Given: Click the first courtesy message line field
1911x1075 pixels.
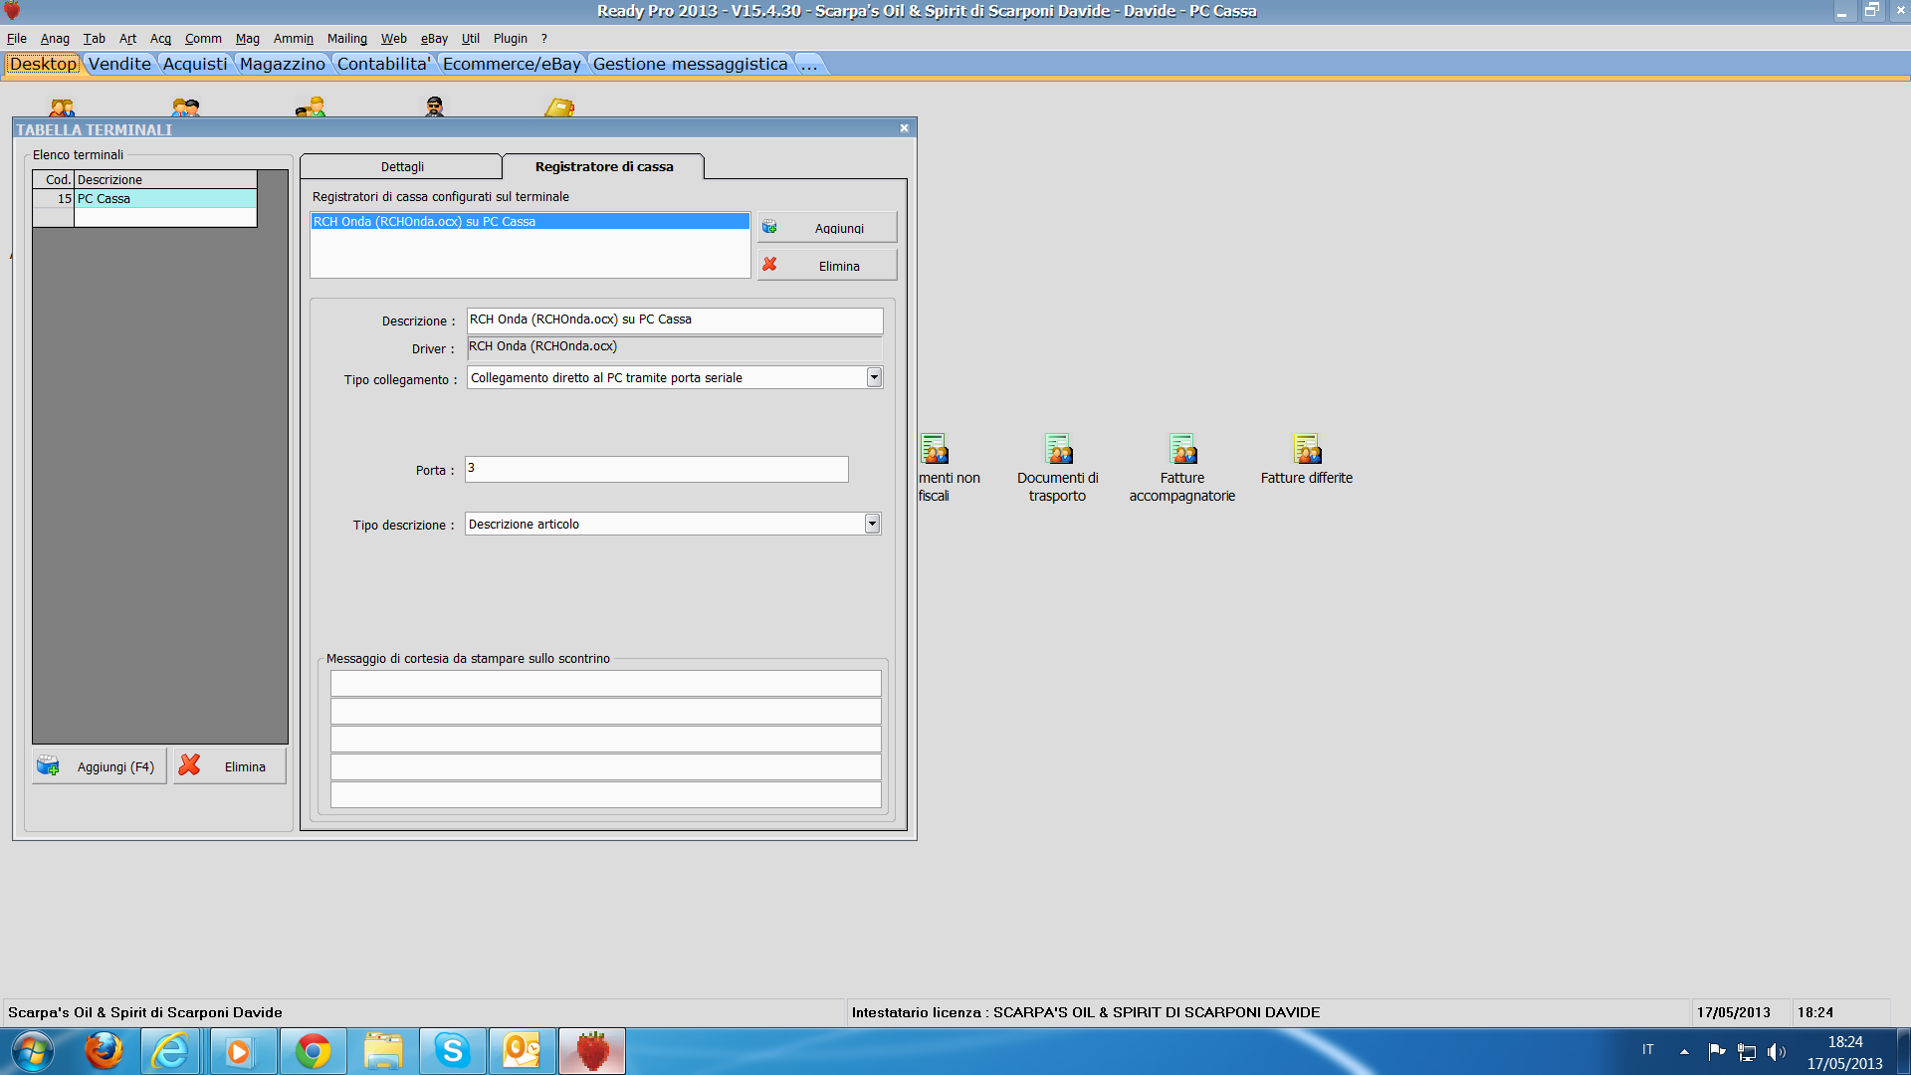Looking at the screenshot, I should tap(605, 683).
